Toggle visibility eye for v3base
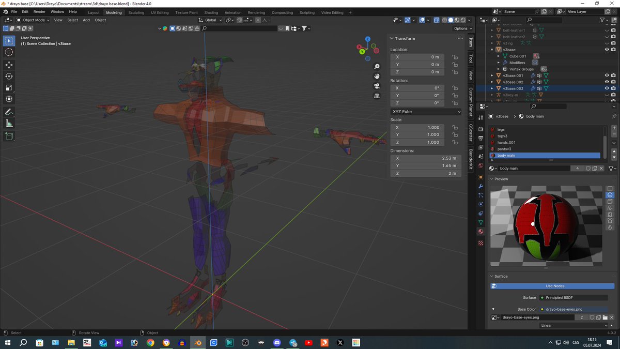 (x=607, y=50)
